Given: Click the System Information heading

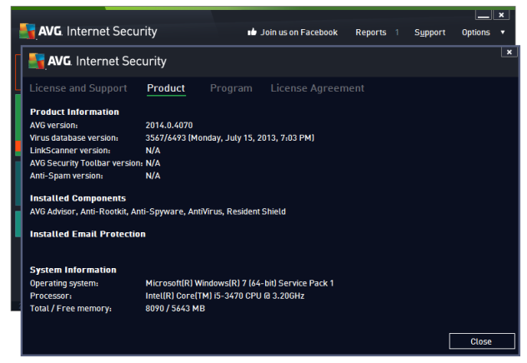Looking at the screenshot, I should point(73,270).
